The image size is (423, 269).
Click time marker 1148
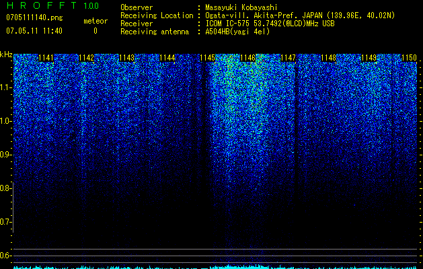[329, 58]
